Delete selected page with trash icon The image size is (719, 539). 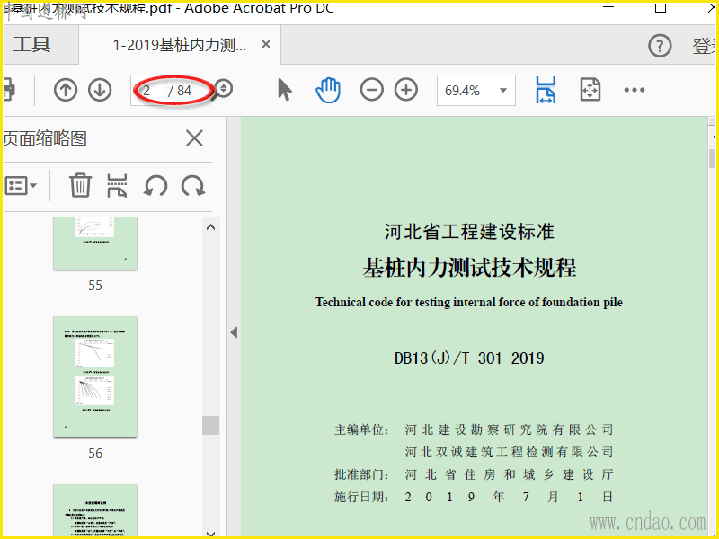click(x=80, y=185)
